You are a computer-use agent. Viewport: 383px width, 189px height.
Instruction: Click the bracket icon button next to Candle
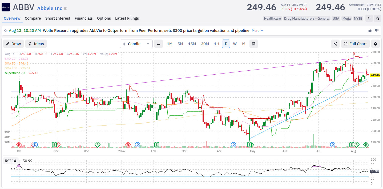pos(159,44)
